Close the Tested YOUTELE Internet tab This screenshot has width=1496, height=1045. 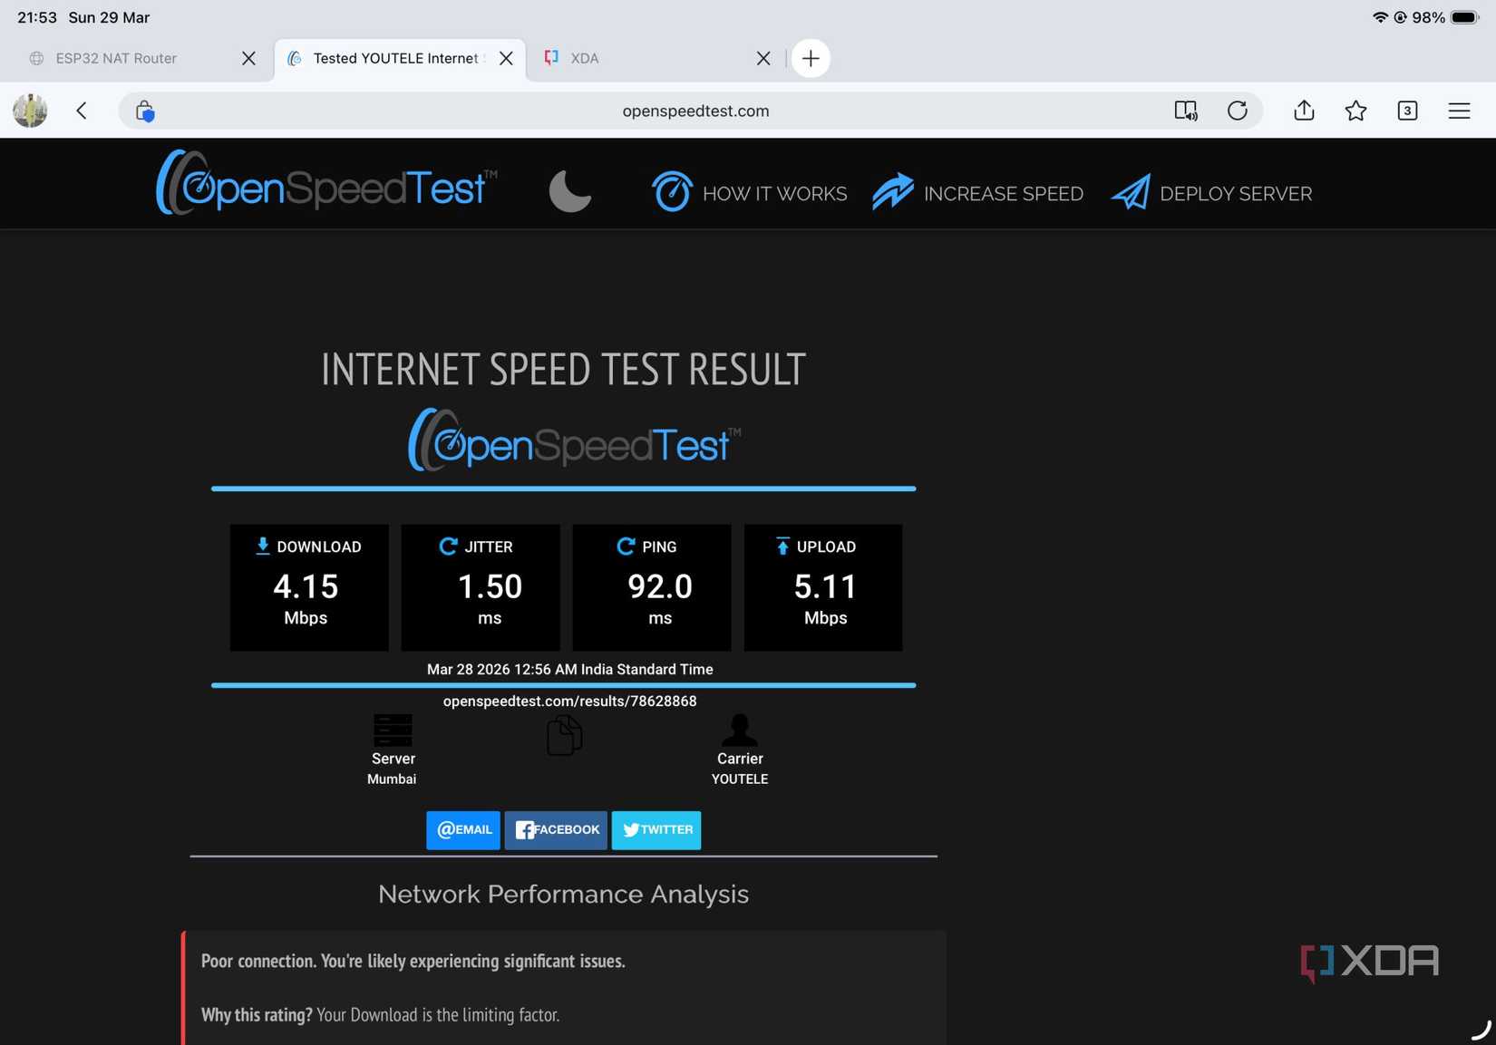click(506, 58)
